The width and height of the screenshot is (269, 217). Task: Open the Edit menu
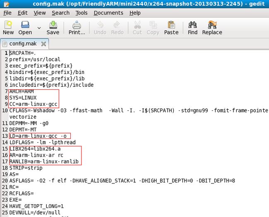tap(23, 13)
